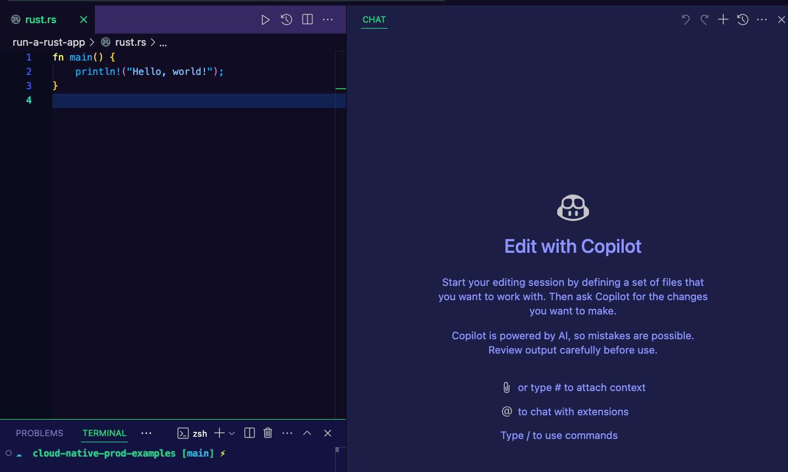Split the editor to the right

pos(307,20)
